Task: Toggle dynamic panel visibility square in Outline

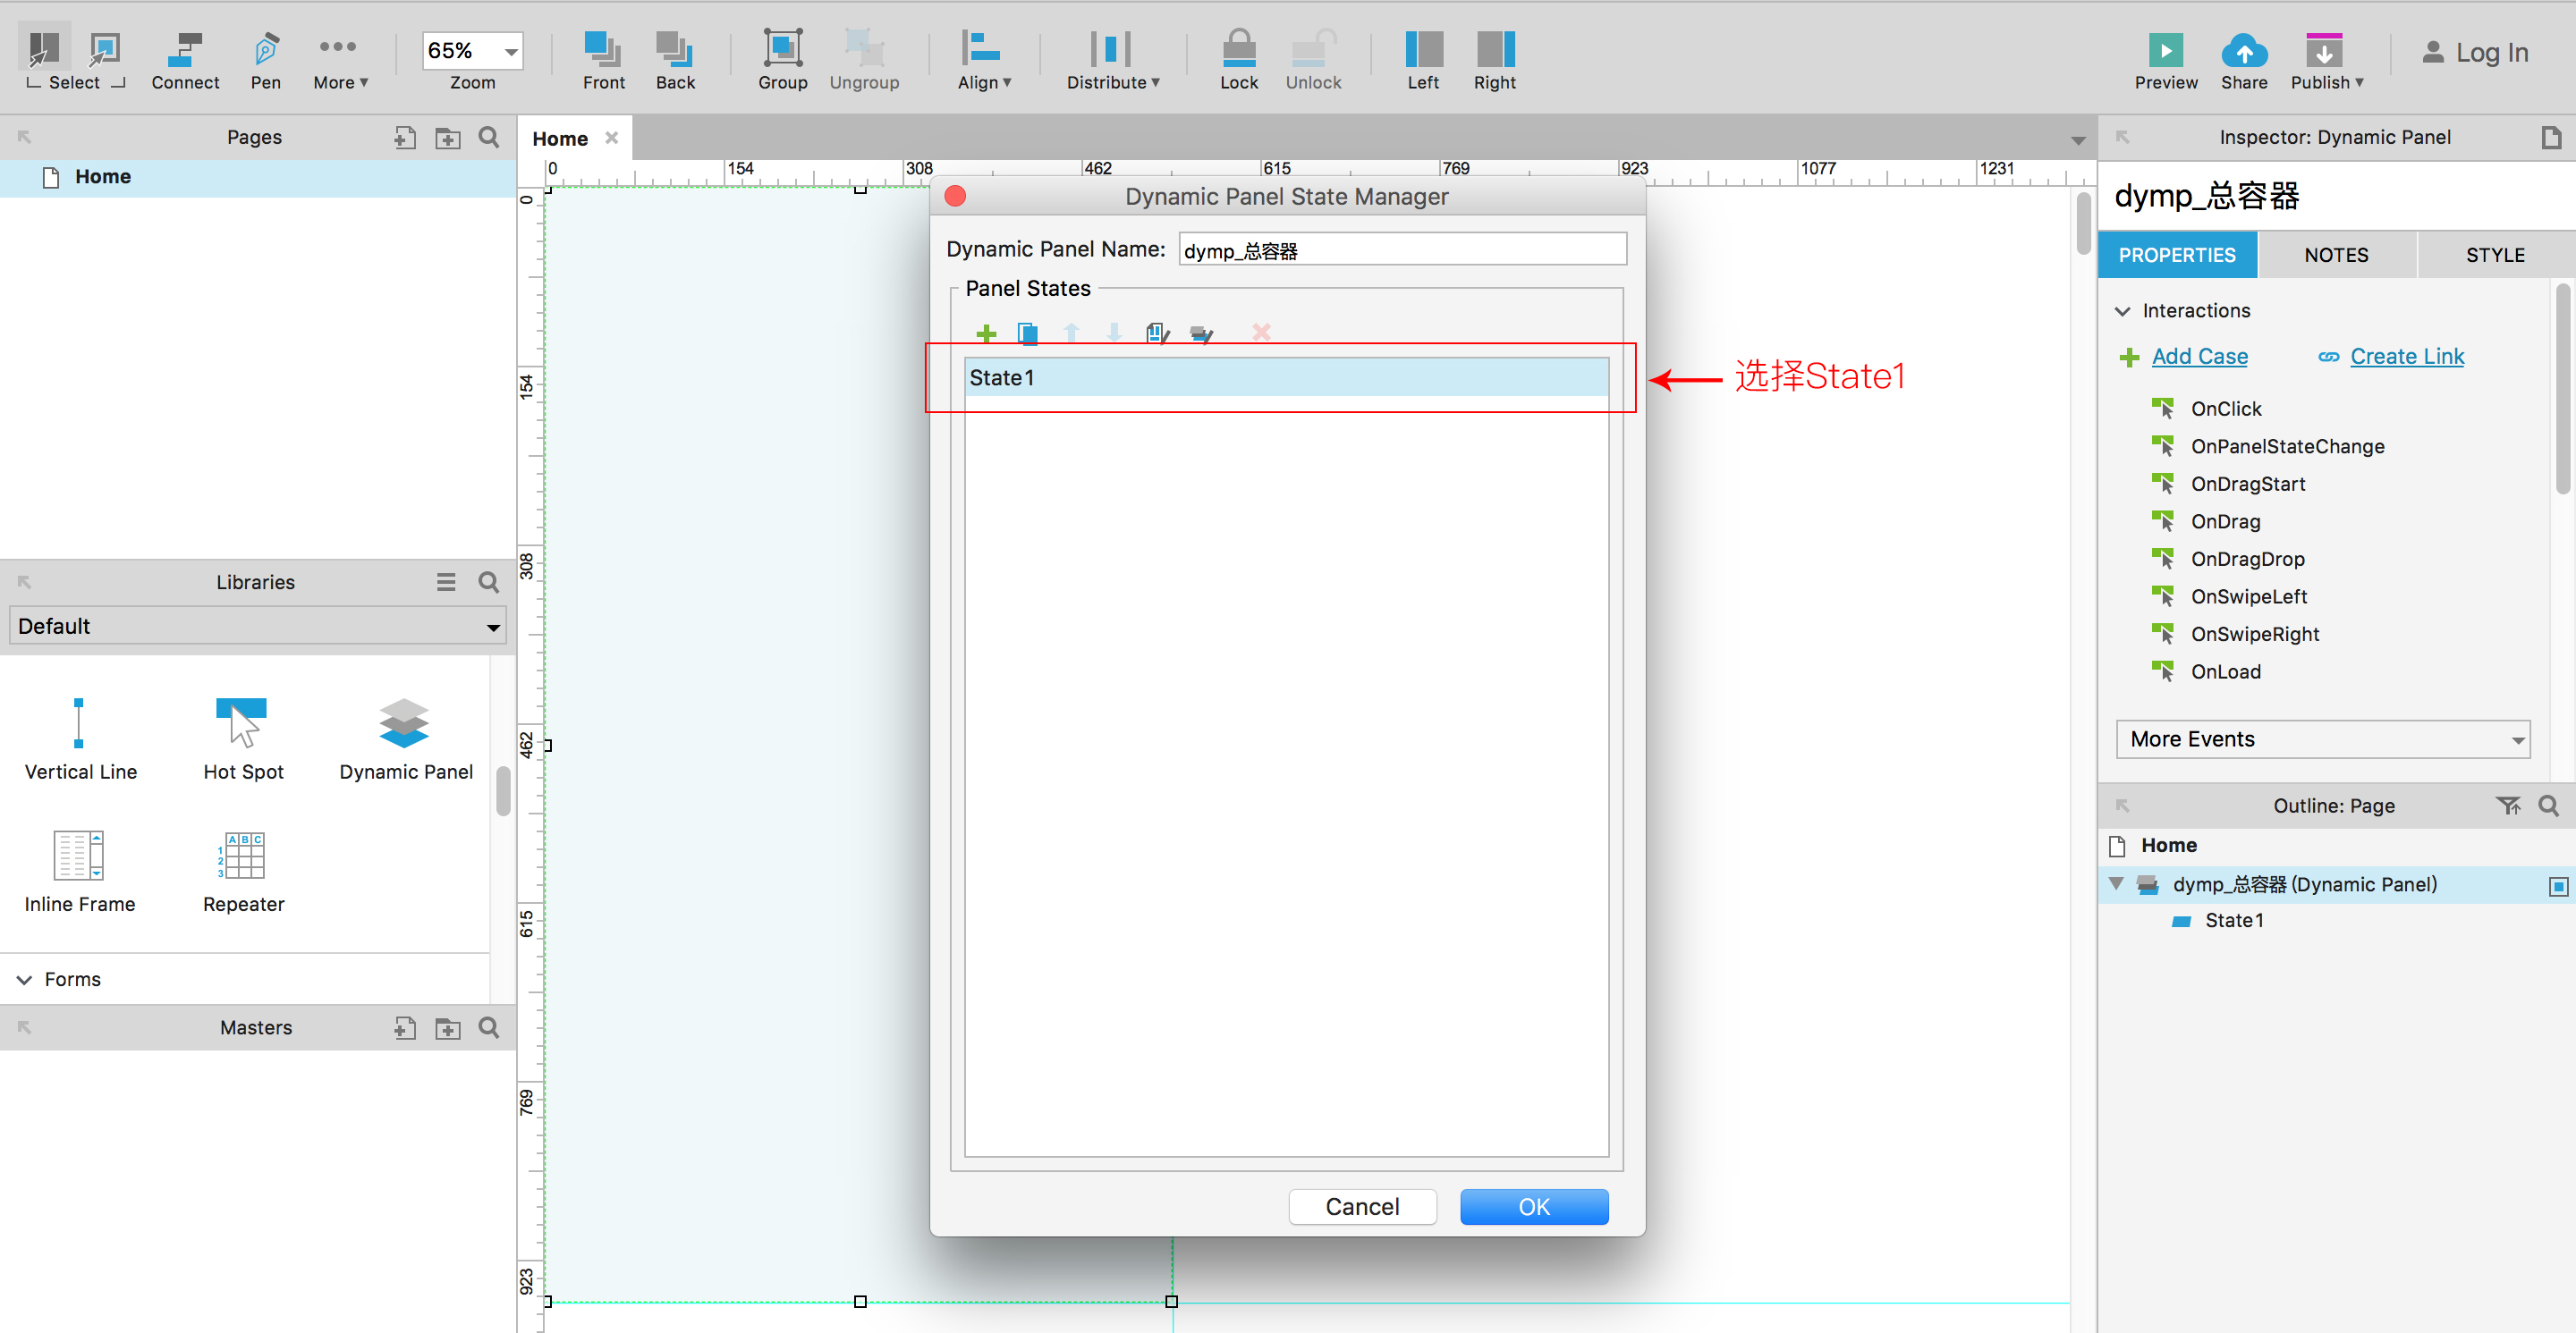Action: click(x=2557, y=886)
